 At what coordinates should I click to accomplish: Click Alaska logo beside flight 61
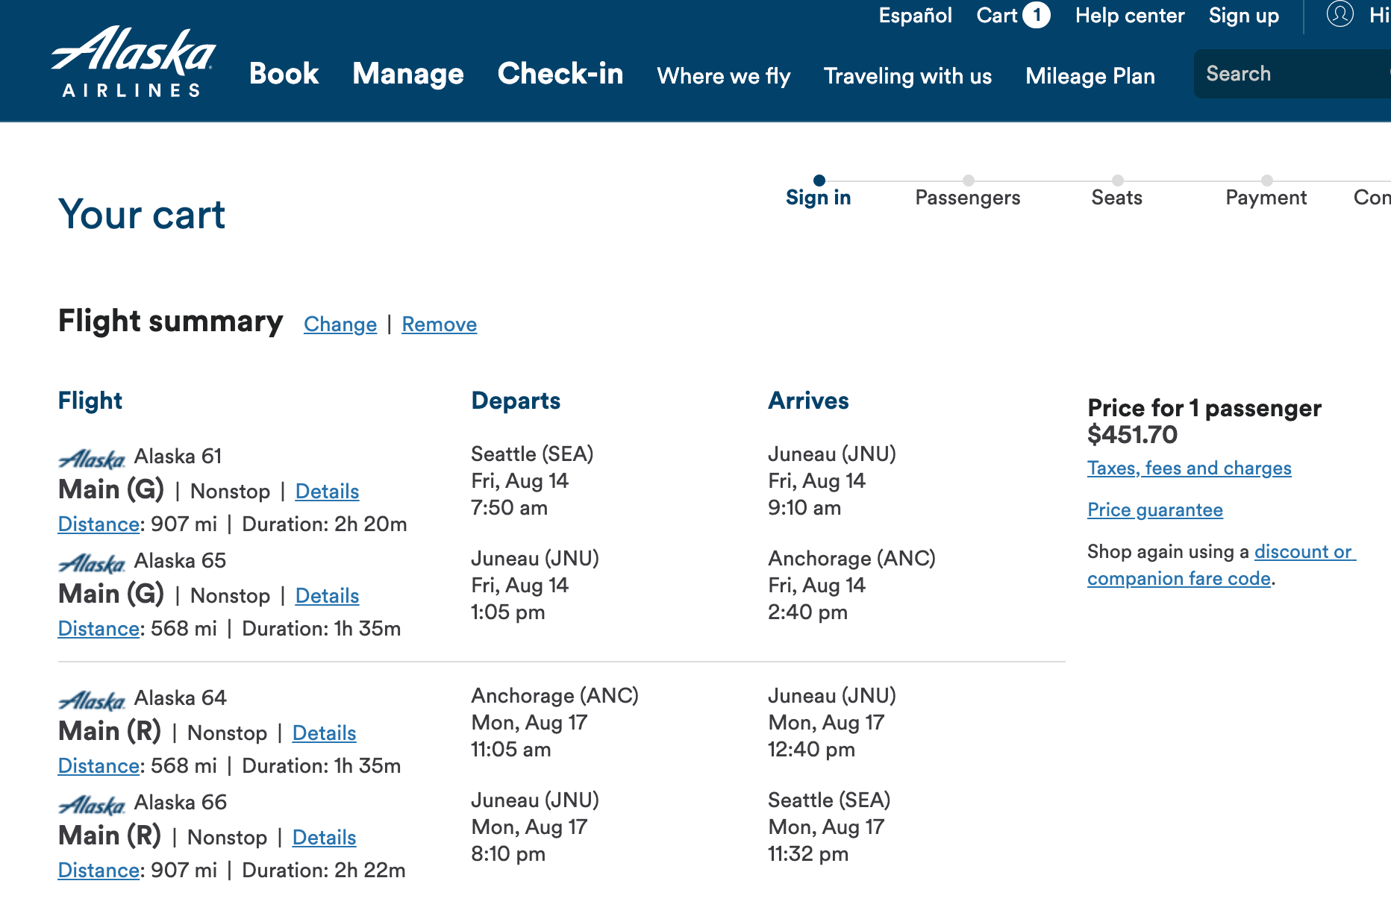click(x=92, y=458)
